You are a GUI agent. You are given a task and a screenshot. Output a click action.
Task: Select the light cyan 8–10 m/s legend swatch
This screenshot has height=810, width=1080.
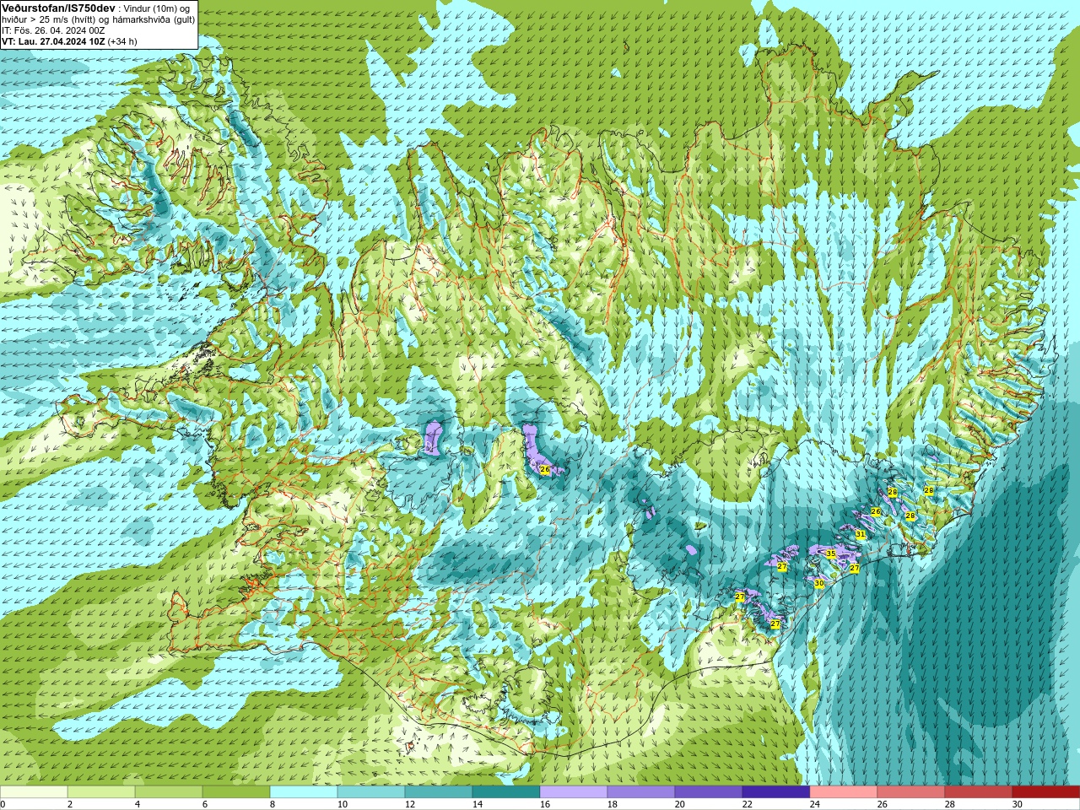(304, 792)
